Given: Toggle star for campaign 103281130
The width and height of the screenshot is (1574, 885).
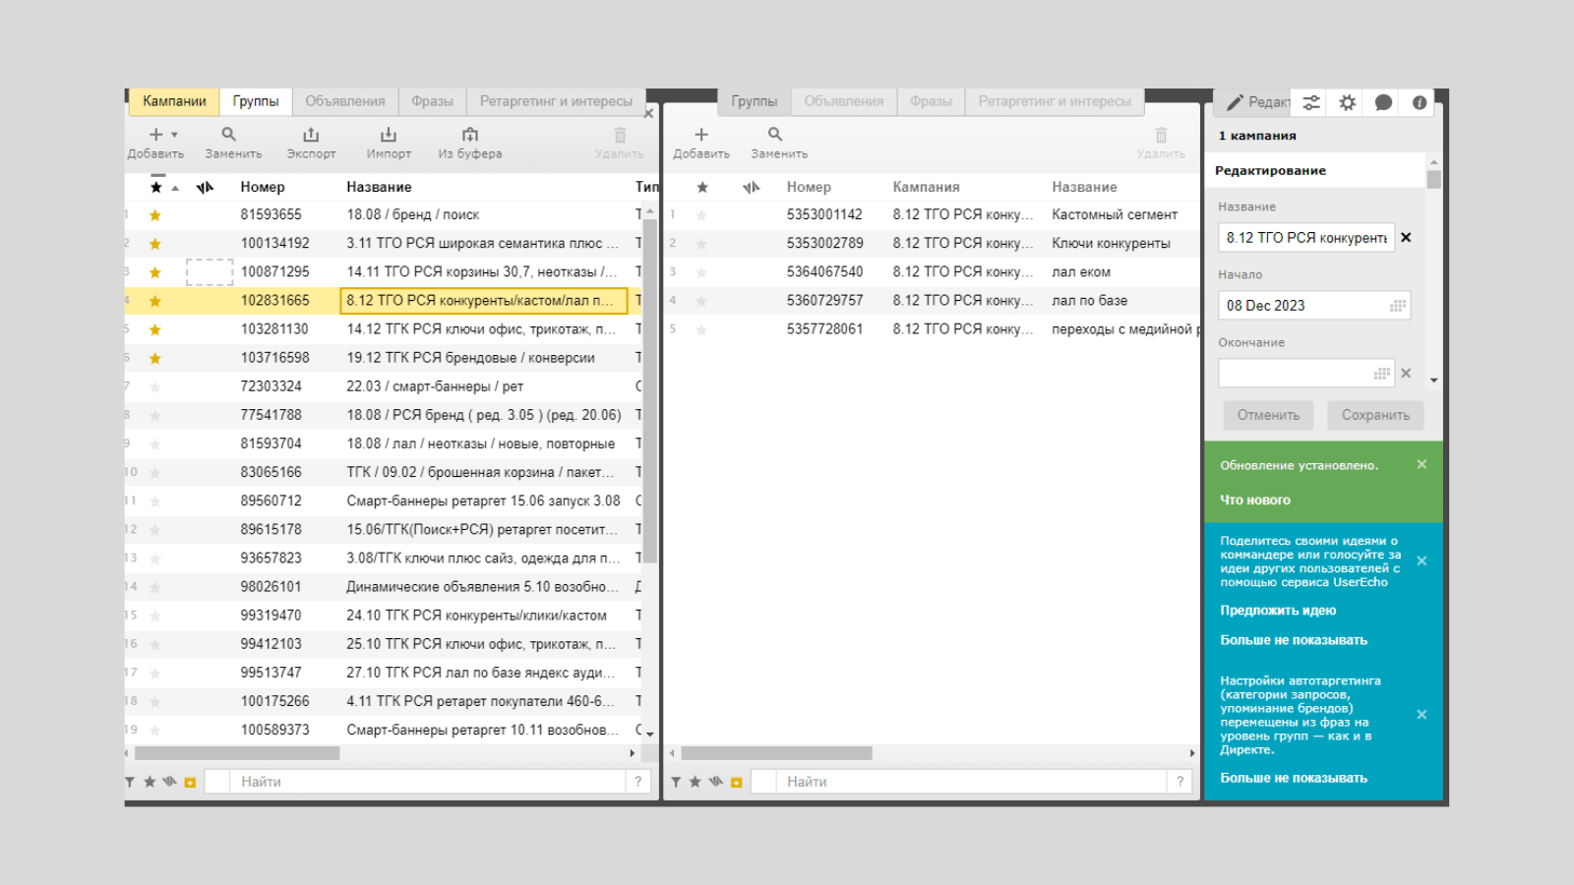Looking at the screenshot, I should 155,329.
